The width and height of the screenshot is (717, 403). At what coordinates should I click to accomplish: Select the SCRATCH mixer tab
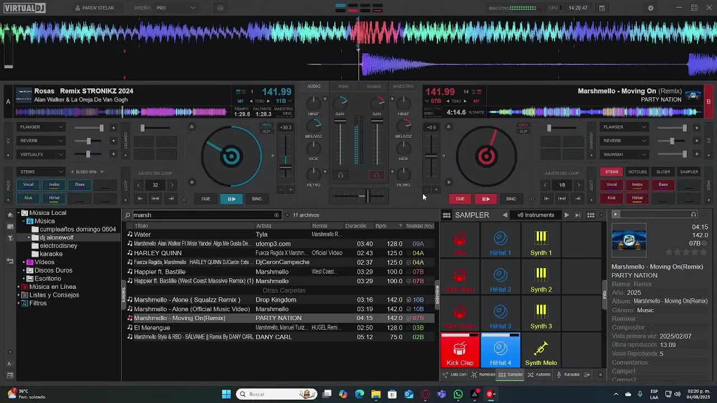tap(374, 86)
